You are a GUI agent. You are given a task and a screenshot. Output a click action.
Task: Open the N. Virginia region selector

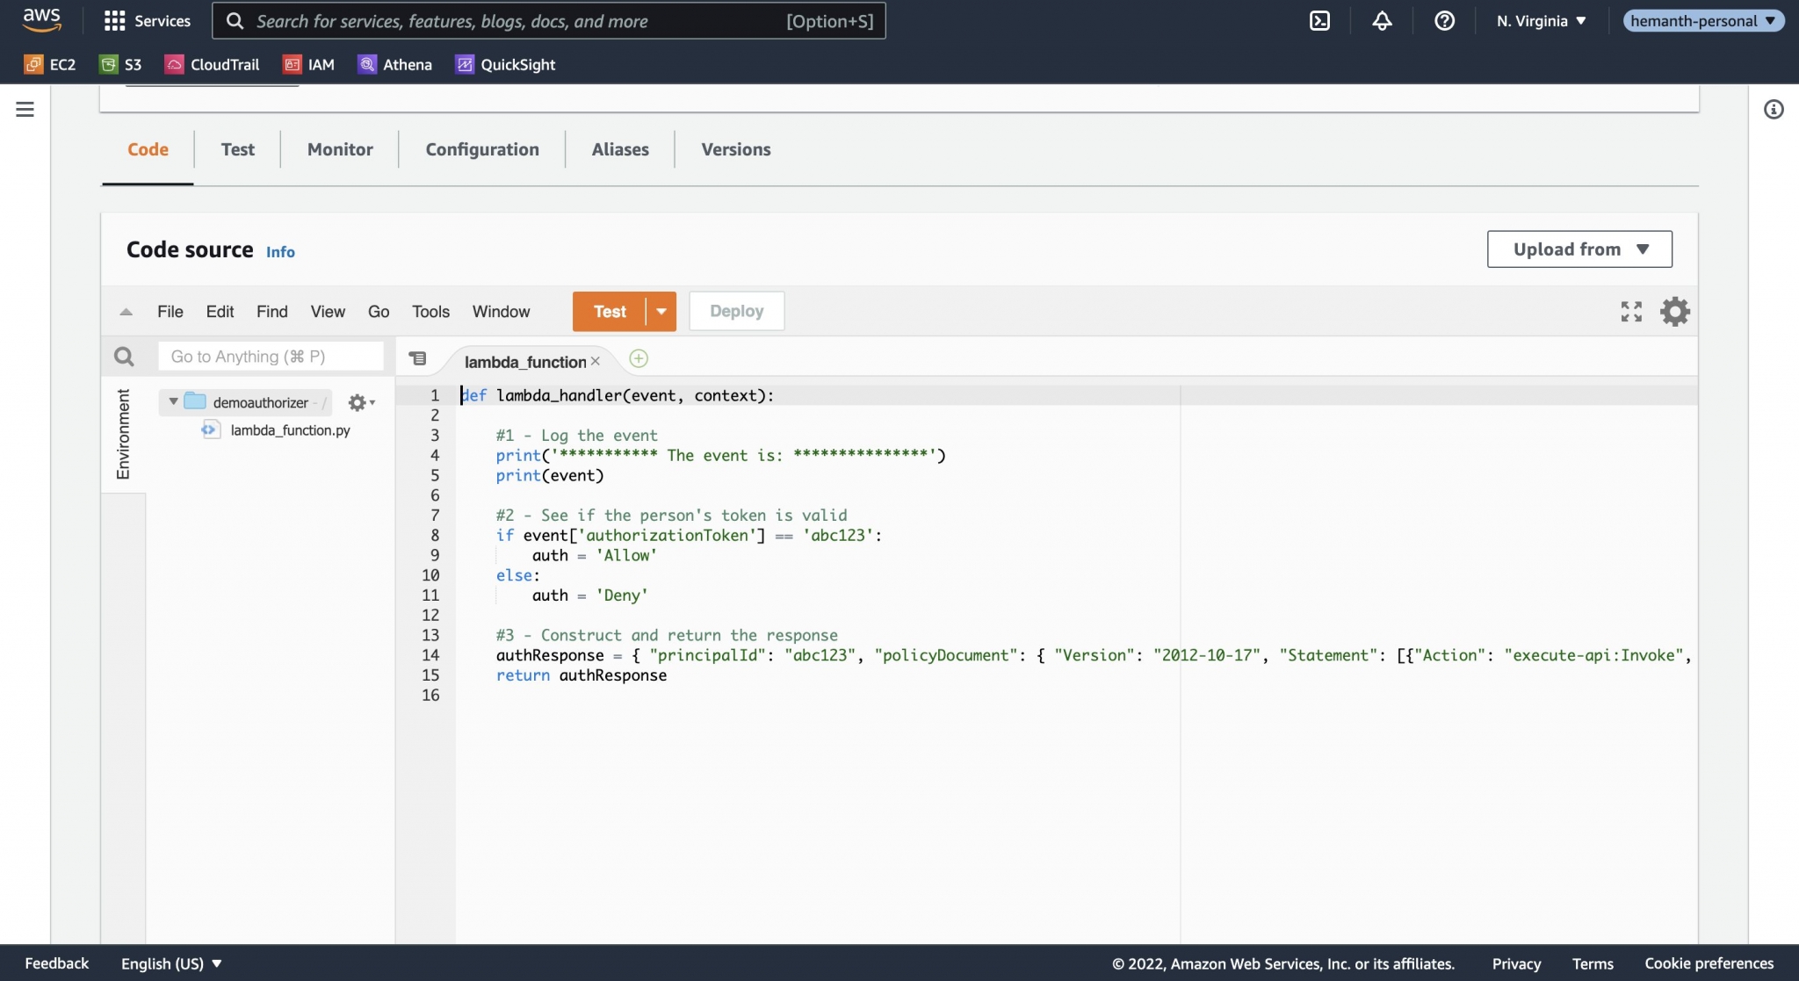(x=1540, y=20)
